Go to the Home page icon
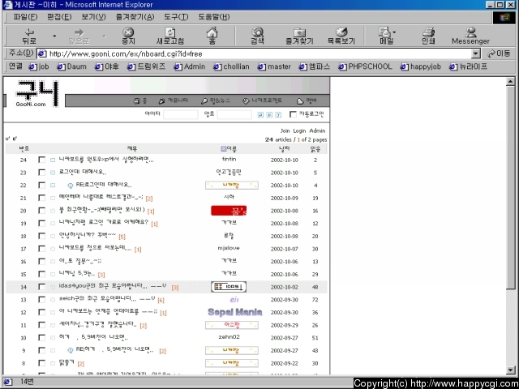Image resolution: width=519 pixels, height=389 pixels. coord(212,36)
